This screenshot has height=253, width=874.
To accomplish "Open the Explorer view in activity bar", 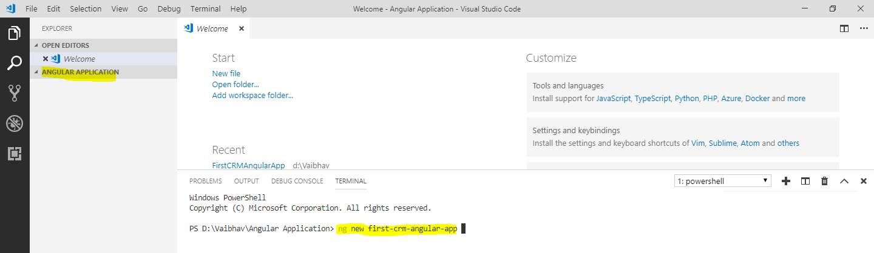I will click(x=15, y=33).
